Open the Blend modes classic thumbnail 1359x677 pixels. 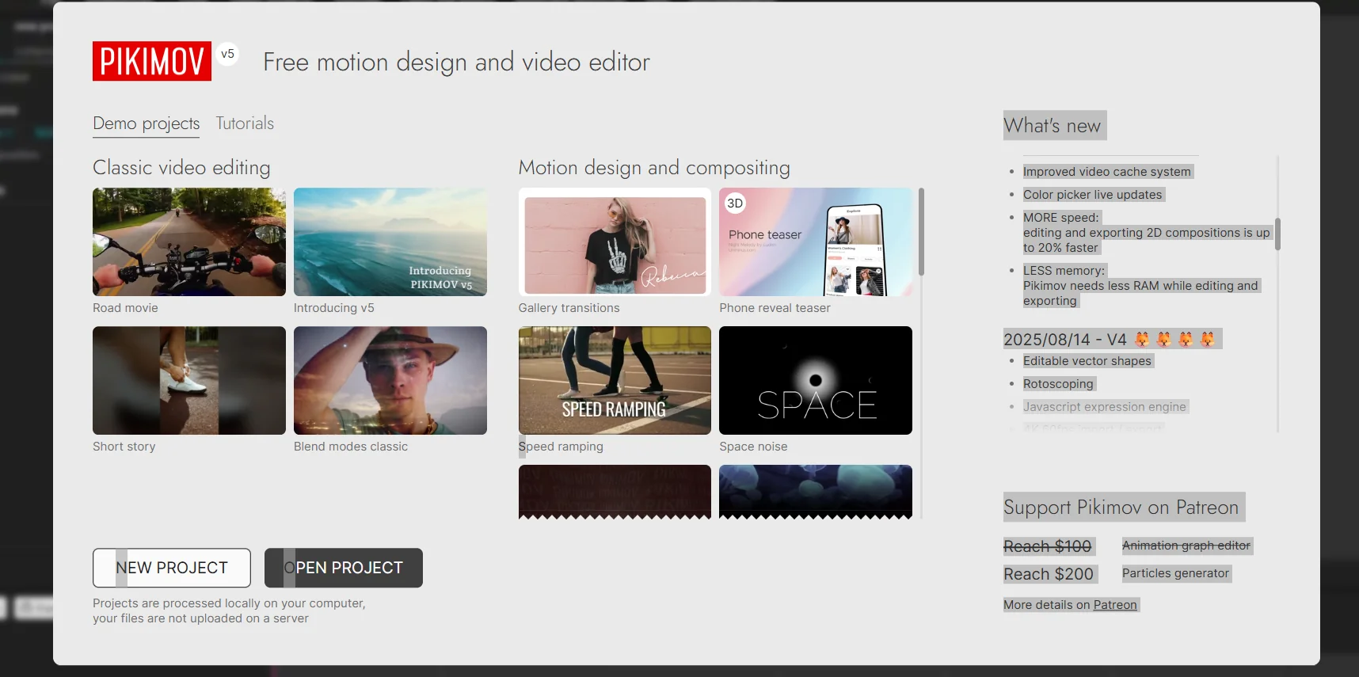click(x=390, y=380)
